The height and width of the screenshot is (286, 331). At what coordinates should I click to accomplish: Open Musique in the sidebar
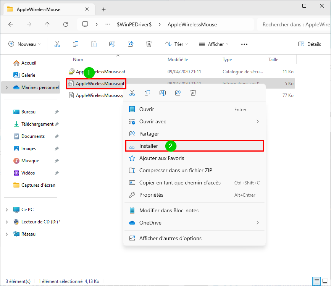[x=30, y=161]
